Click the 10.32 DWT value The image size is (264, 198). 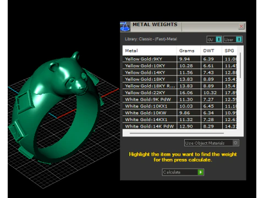tap(210, 93)
